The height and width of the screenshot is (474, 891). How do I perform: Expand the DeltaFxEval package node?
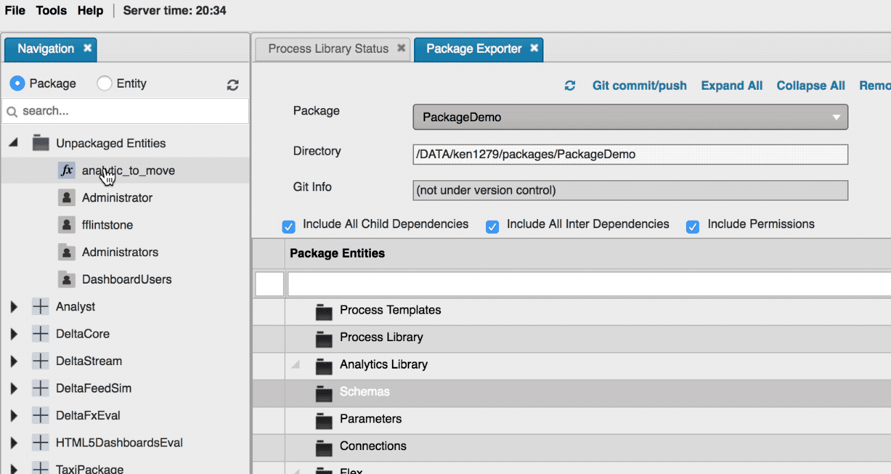14,416
